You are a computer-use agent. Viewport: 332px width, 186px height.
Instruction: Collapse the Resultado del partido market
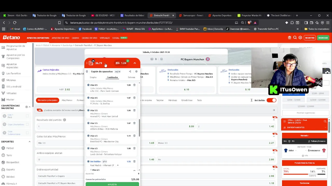pos(274,120)
